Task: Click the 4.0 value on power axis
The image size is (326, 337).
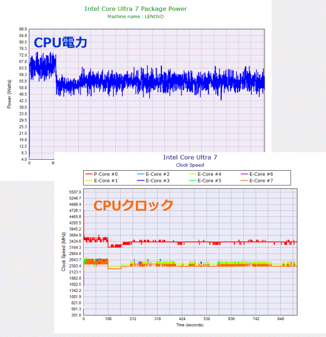Action: 24,159
